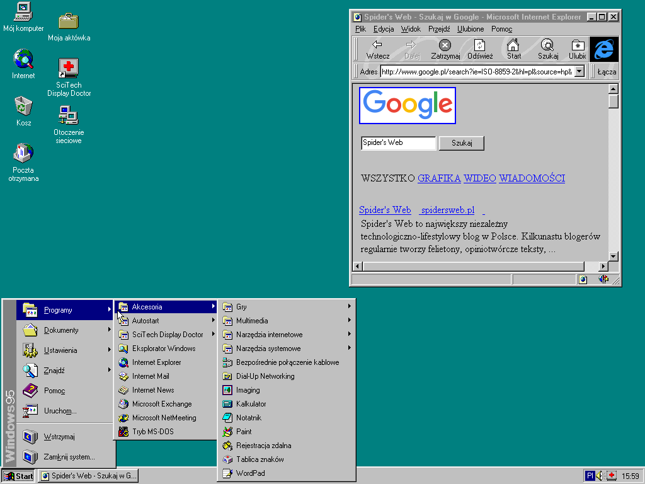Expand the Autostart submenu
The width and height of the screenshot is (645, 484).
166,321
